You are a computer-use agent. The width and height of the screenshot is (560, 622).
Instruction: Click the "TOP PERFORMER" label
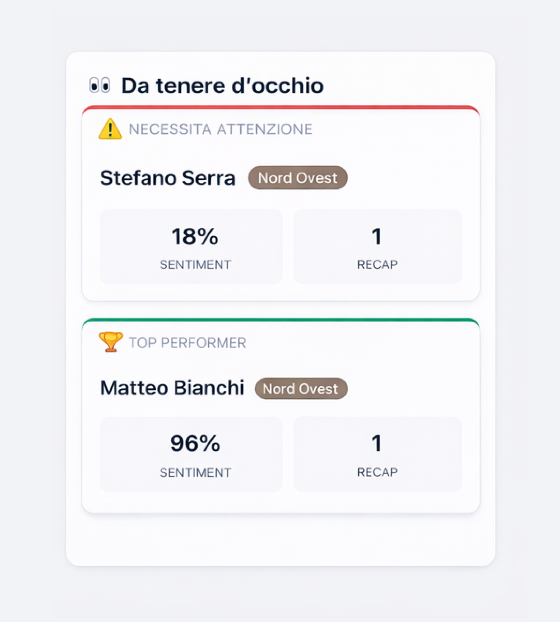(187, 343)
